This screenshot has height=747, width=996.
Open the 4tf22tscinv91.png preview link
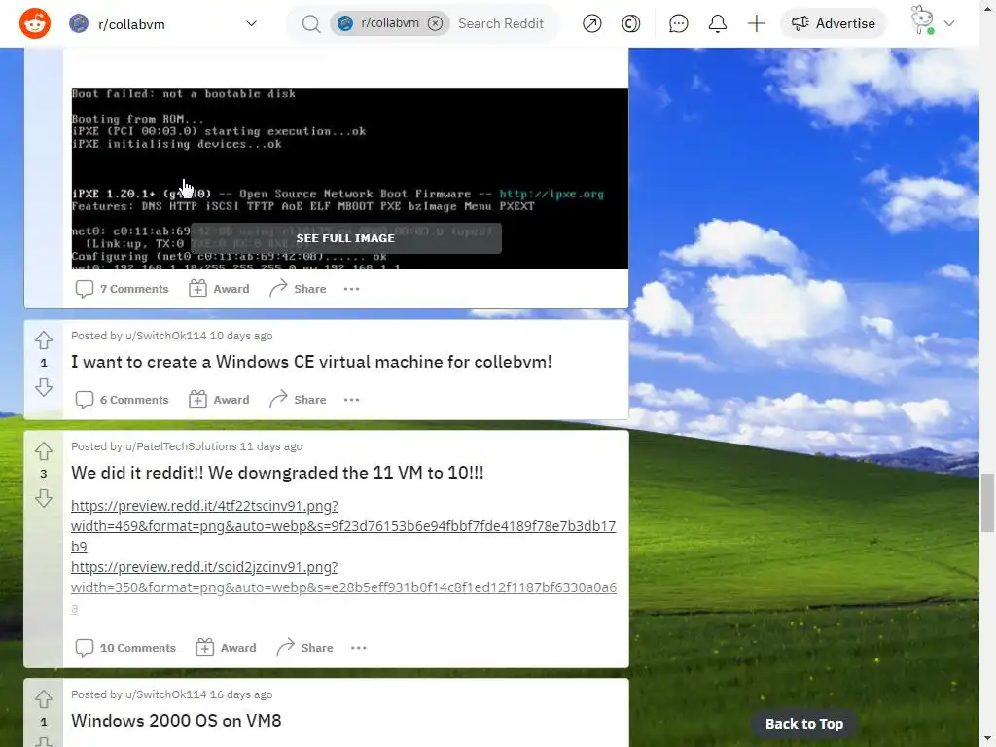343,526
